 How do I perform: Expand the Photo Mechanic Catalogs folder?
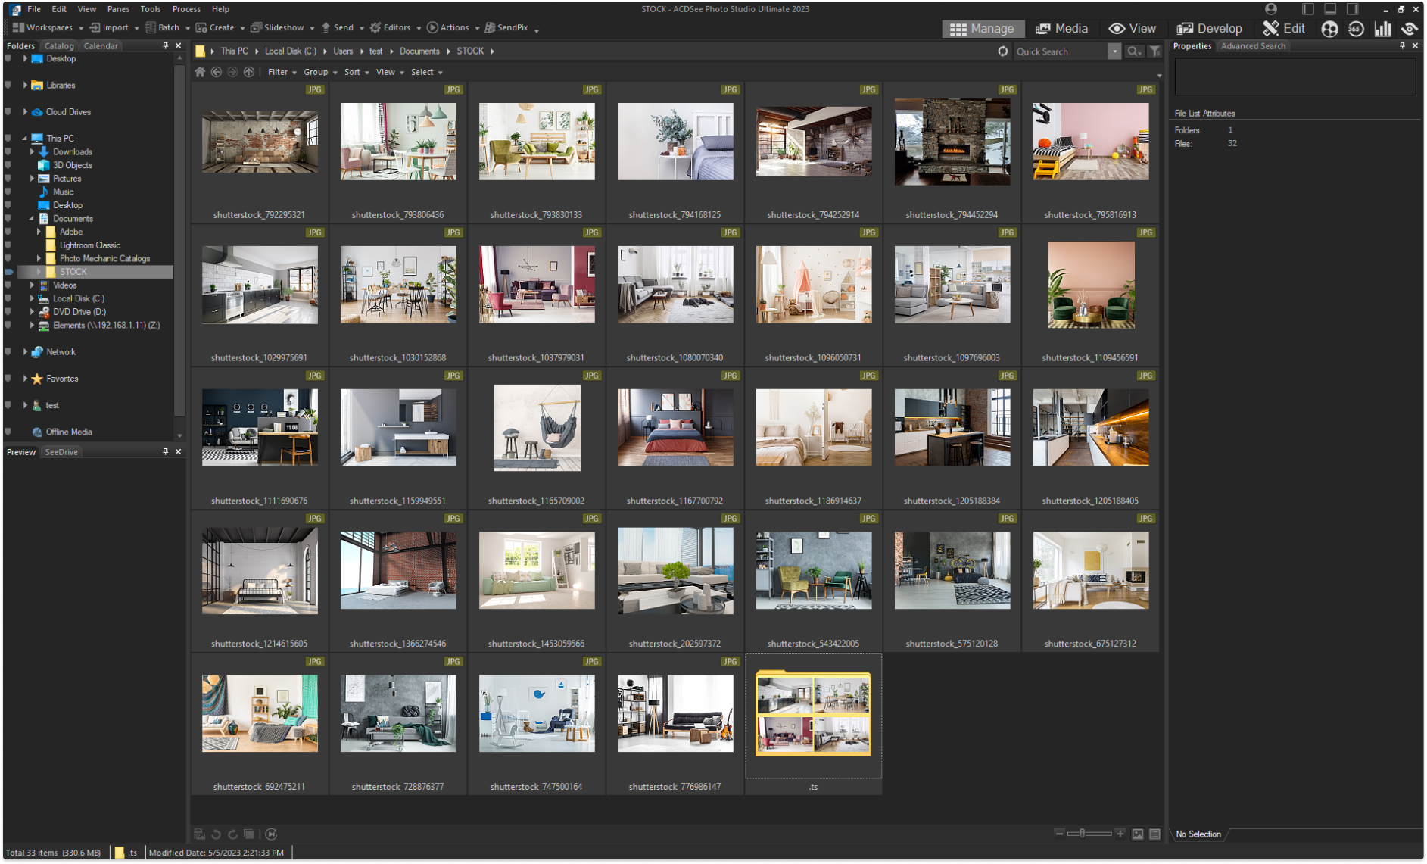39,258
